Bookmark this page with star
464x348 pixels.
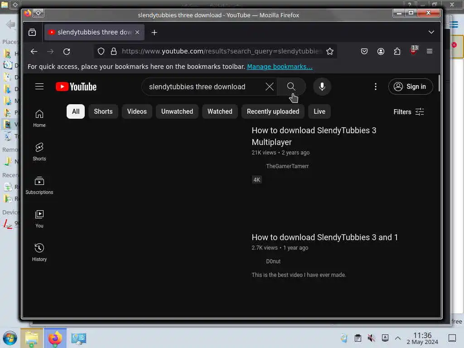click(330, 52)
